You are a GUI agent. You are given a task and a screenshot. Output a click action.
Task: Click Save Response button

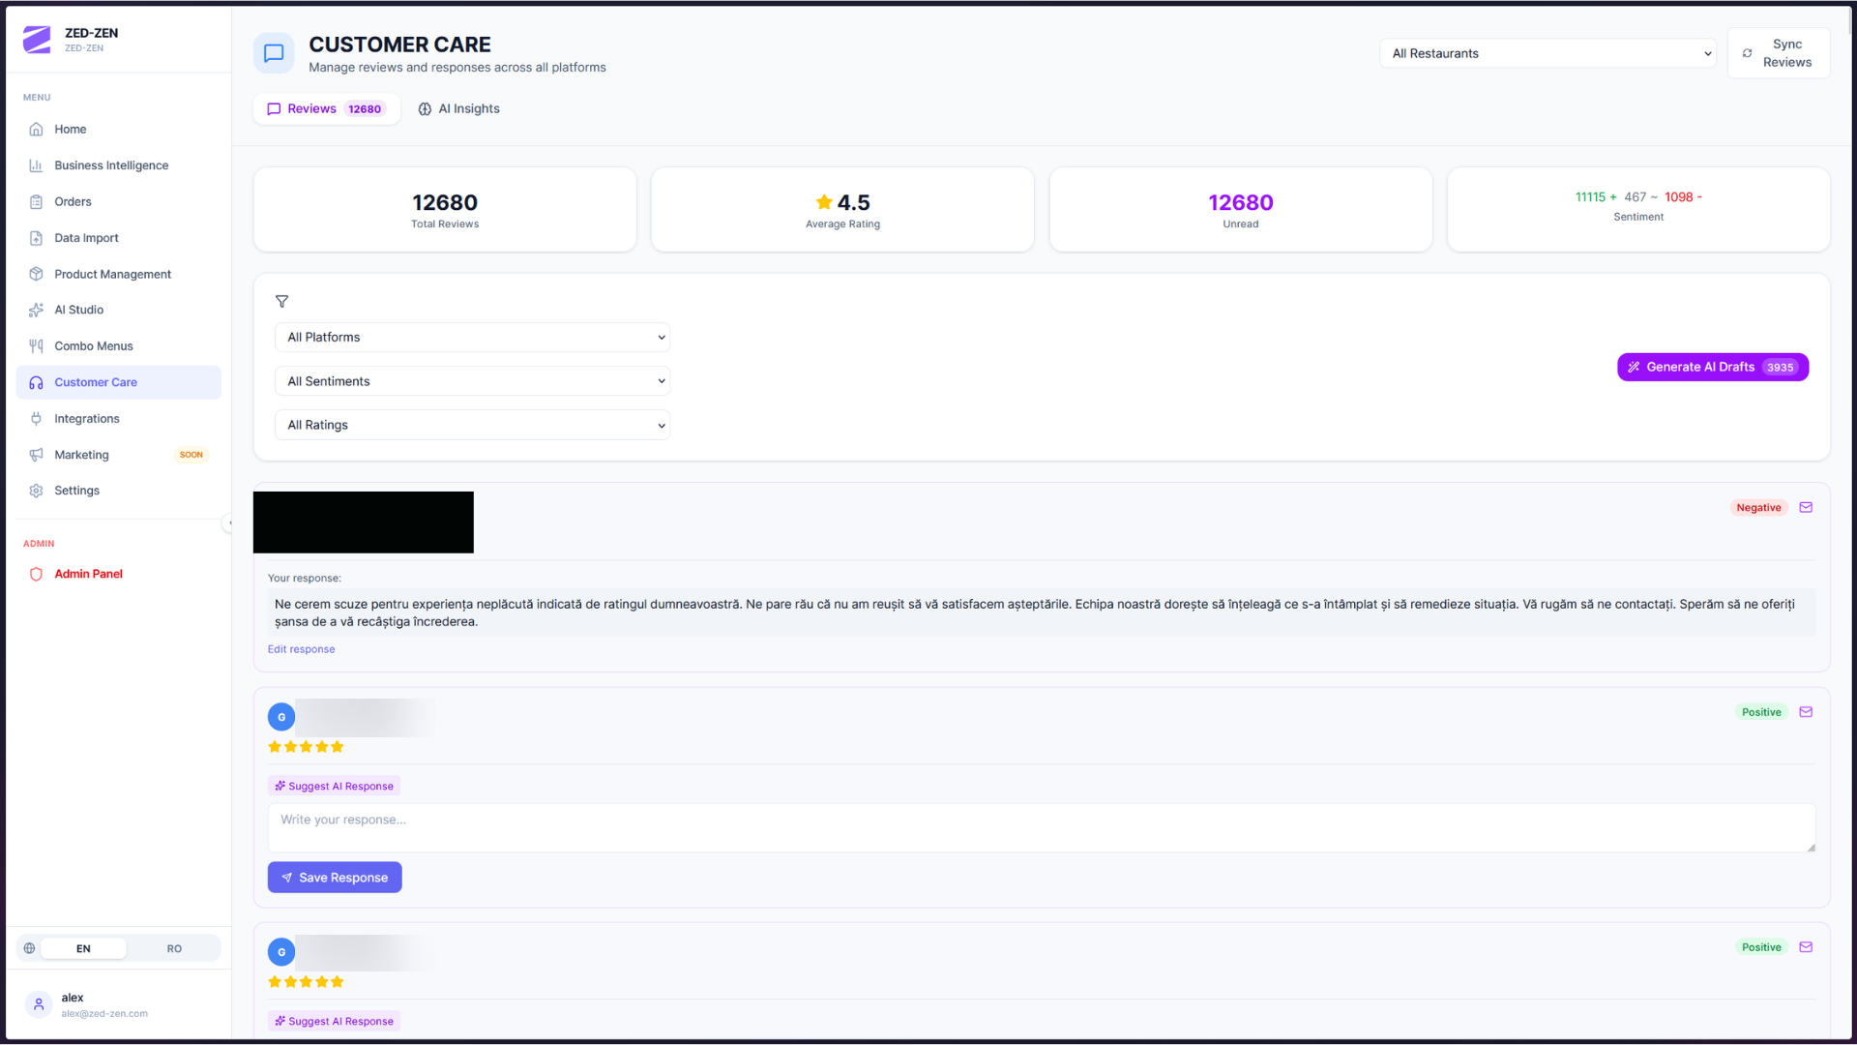335,878
